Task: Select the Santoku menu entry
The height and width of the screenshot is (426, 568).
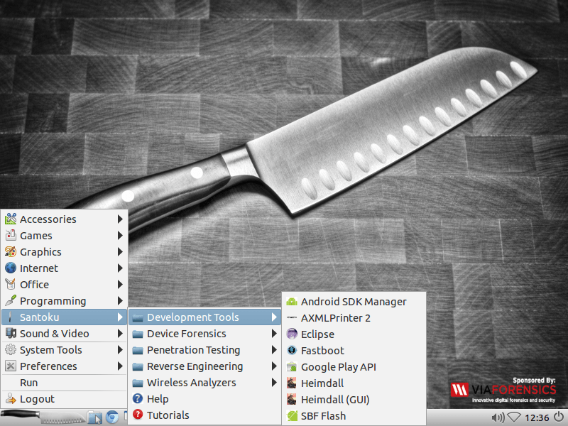Action: click(x=64, y=317)
